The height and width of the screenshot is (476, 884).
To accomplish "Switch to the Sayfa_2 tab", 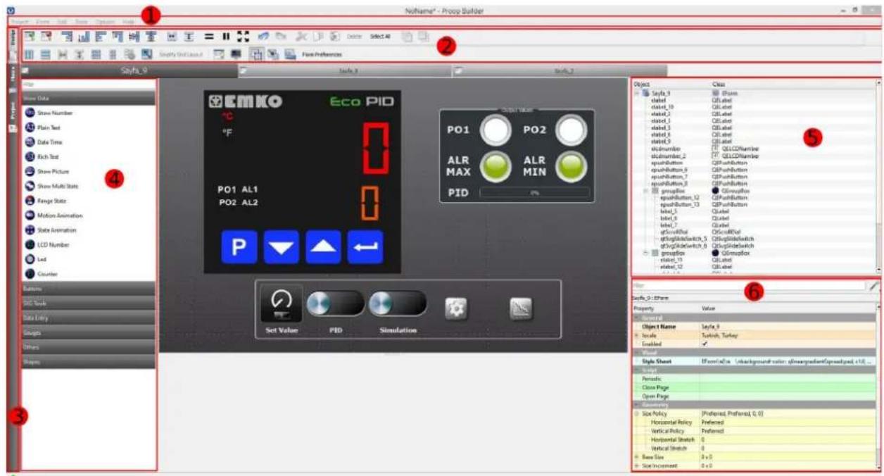I will click(x=560, y=71).
